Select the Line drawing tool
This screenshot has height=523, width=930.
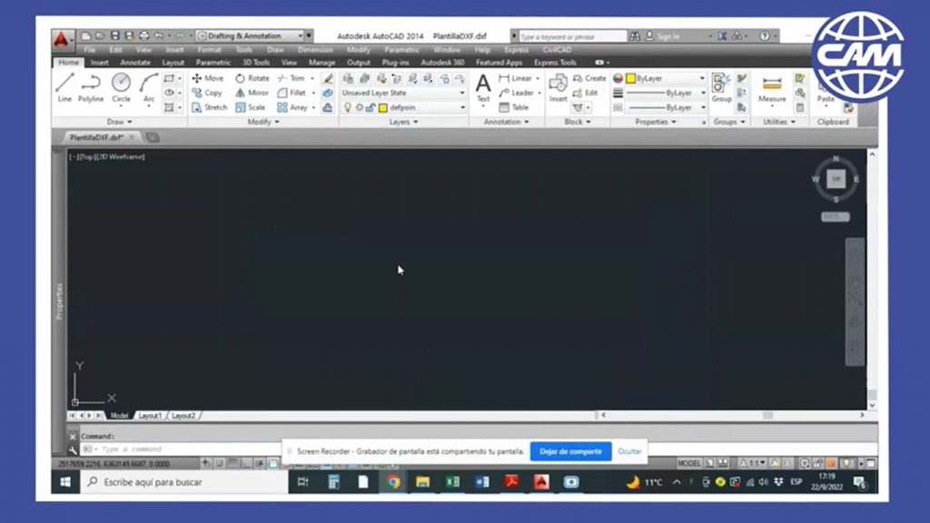pos(64,88)
